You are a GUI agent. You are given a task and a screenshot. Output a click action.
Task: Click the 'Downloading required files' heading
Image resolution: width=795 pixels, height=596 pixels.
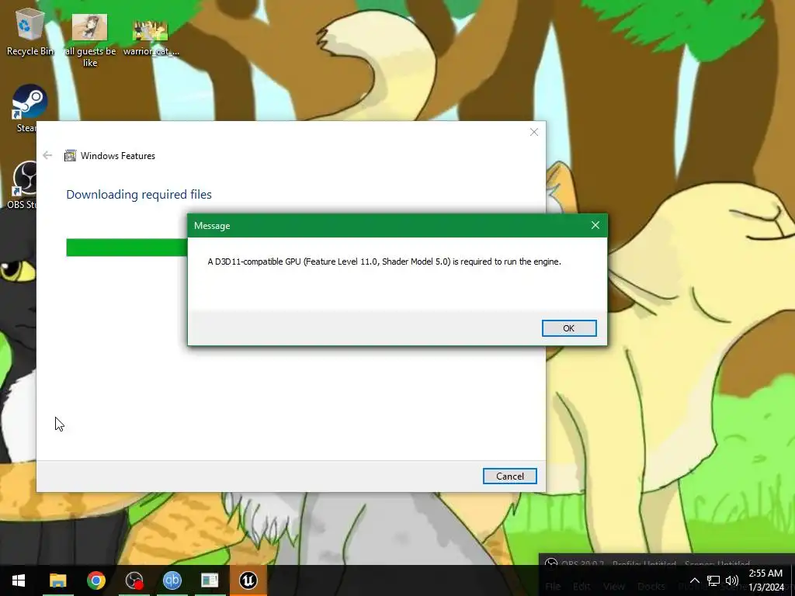(139, 194)
